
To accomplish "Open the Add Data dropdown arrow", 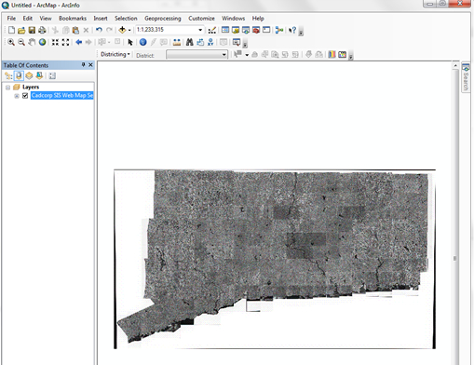I will click(x=129, y=30).
